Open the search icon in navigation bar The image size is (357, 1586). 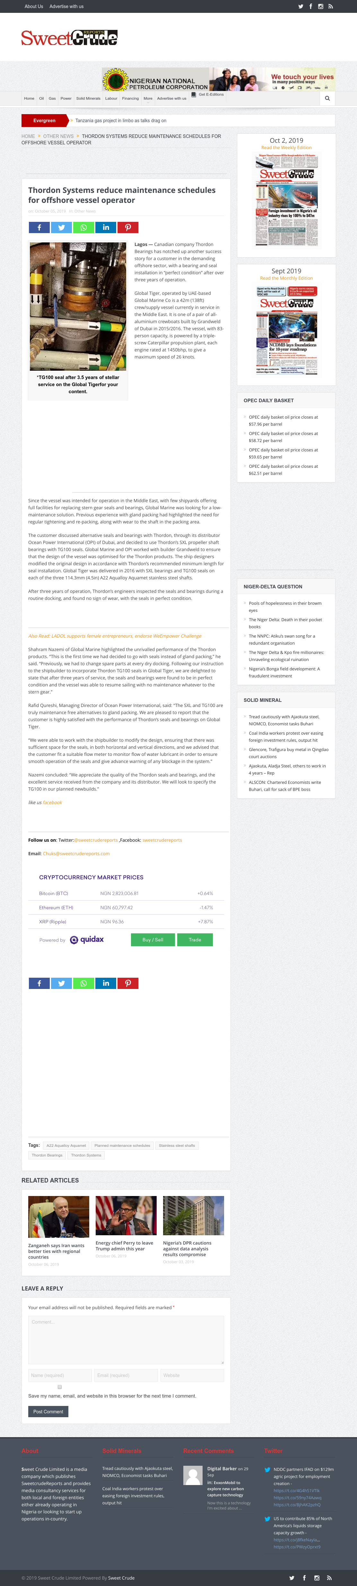coord(327,98)
